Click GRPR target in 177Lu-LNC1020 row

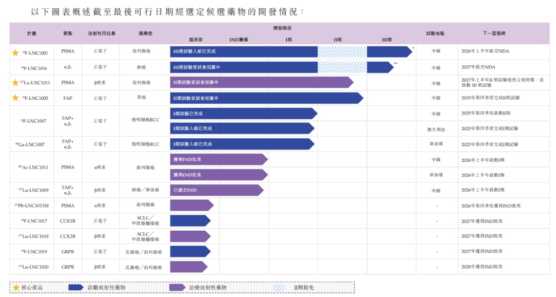pos(68,267)
